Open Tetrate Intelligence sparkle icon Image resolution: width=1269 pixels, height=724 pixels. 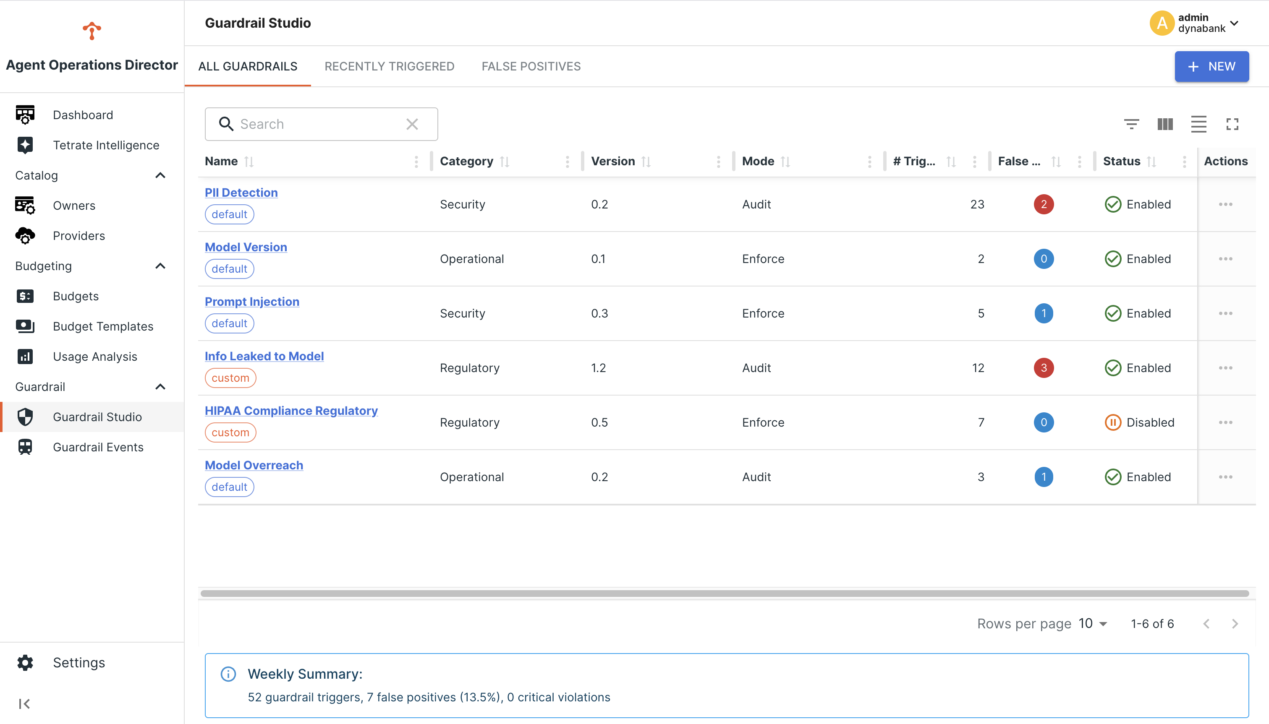25,145
